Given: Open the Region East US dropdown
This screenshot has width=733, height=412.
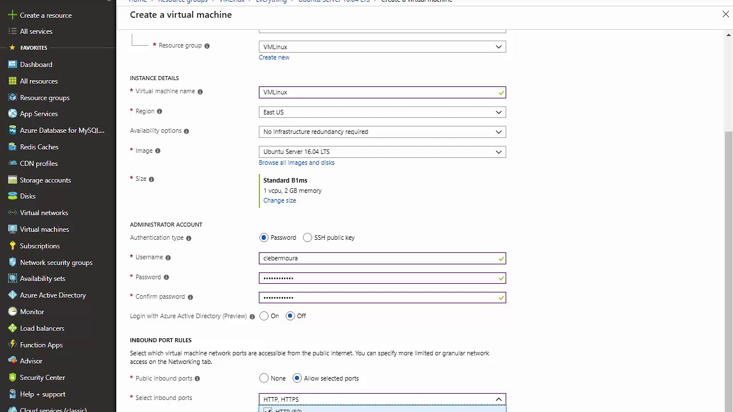Looking at the screenshot, I should tap(382, 112).
